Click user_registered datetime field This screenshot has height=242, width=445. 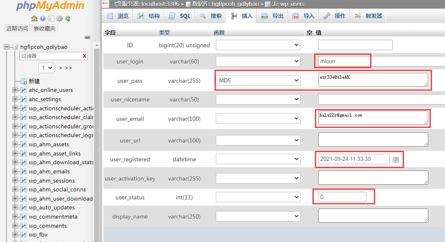[x=354, y=159]
